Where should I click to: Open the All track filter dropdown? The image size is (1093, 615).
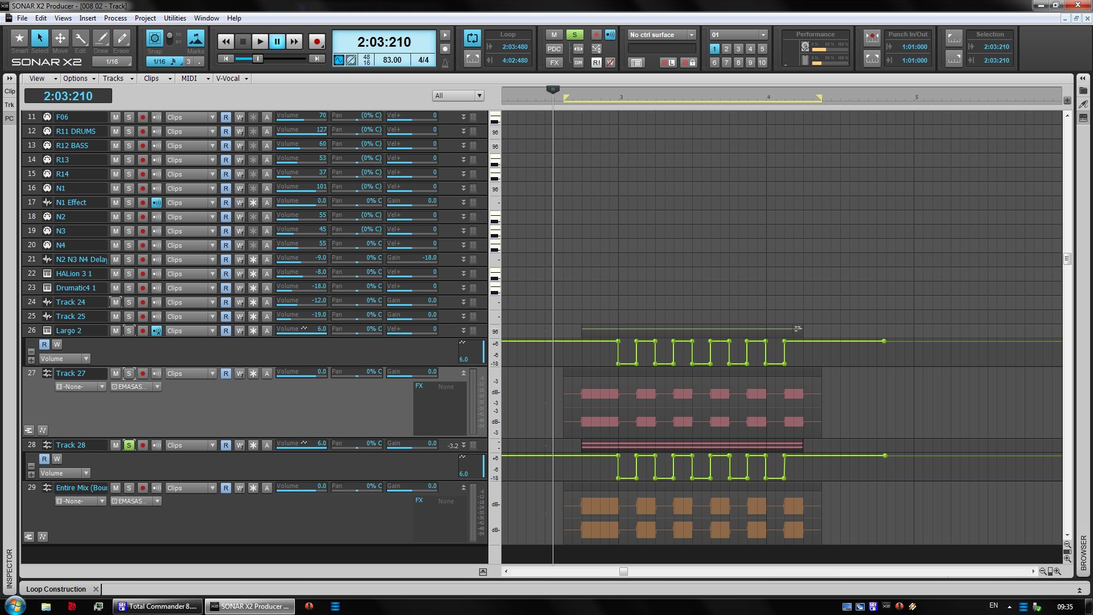click(x=458, y=96)
